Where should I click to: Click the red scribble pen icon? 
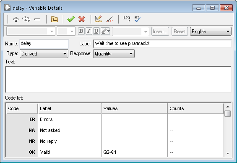click(x=109, y=19)
